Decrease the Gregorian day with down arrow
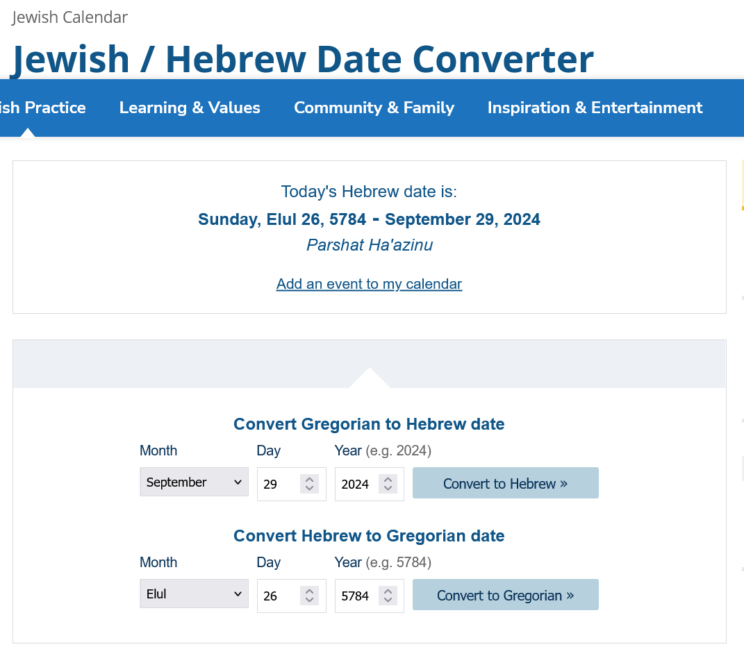This screenshot has height=656, width=744. (x=310, y=489)
